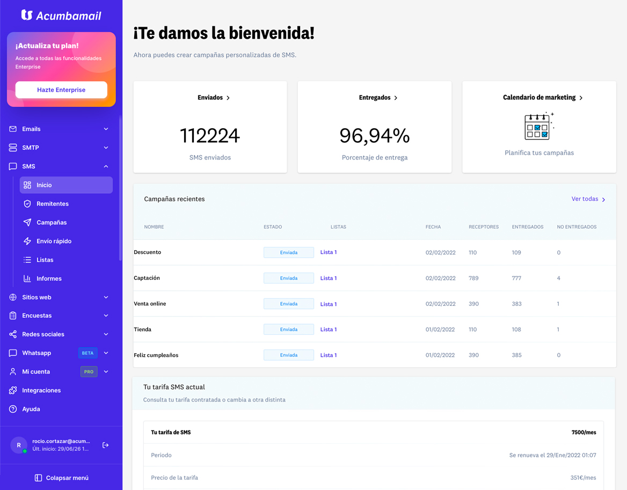Image resolution: width=627 pixels, height=490 pixels.
Task: Open Lista 1 in Feliz cumpleaños row
Action: pos(329,355)
